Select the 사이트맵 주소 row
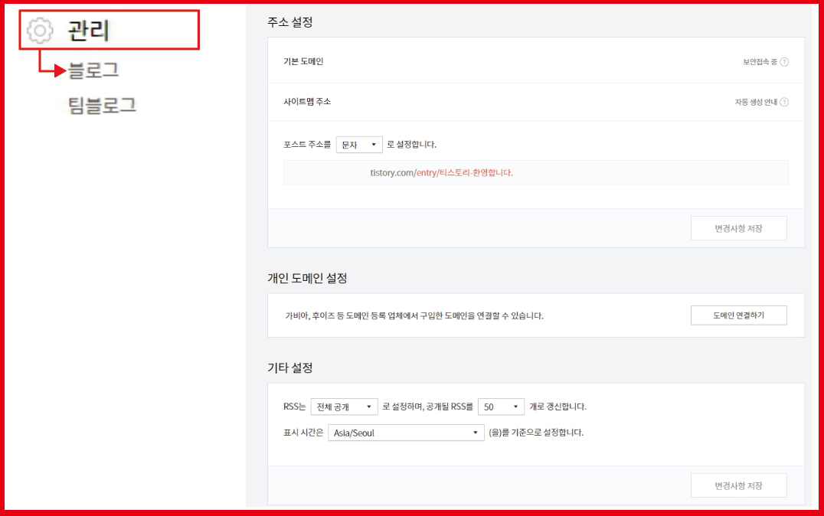 (306, 100)
